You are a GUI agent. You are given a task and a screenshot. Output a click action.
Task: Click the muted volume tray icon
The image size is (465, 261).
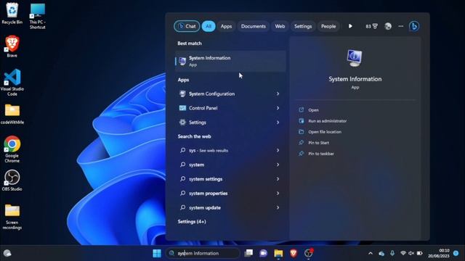411,253
